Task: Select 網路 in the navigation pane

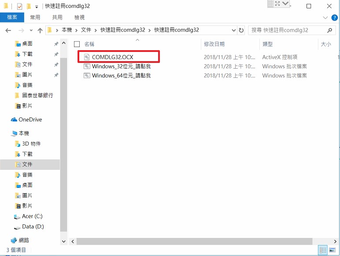Action: (24, 240)
